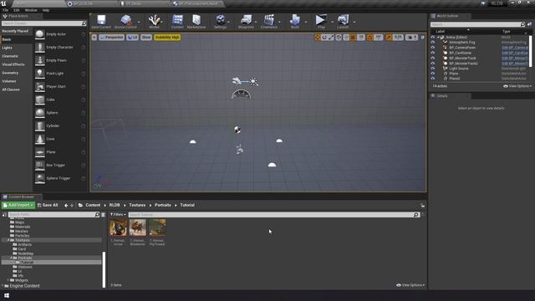Expand the Widgets folder in tree
The height and width of the screenshot is (301, 535).
(x=8, y=280)
